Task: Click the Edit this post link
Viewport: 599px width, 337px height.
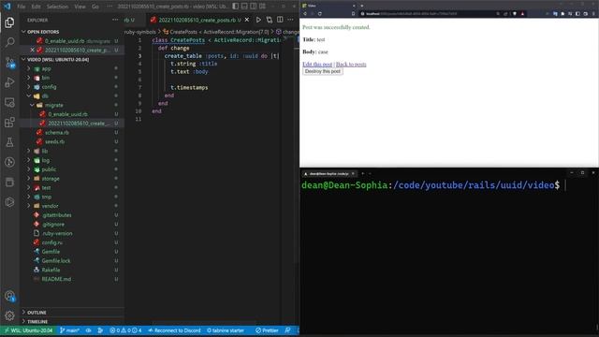Action: 317,65
